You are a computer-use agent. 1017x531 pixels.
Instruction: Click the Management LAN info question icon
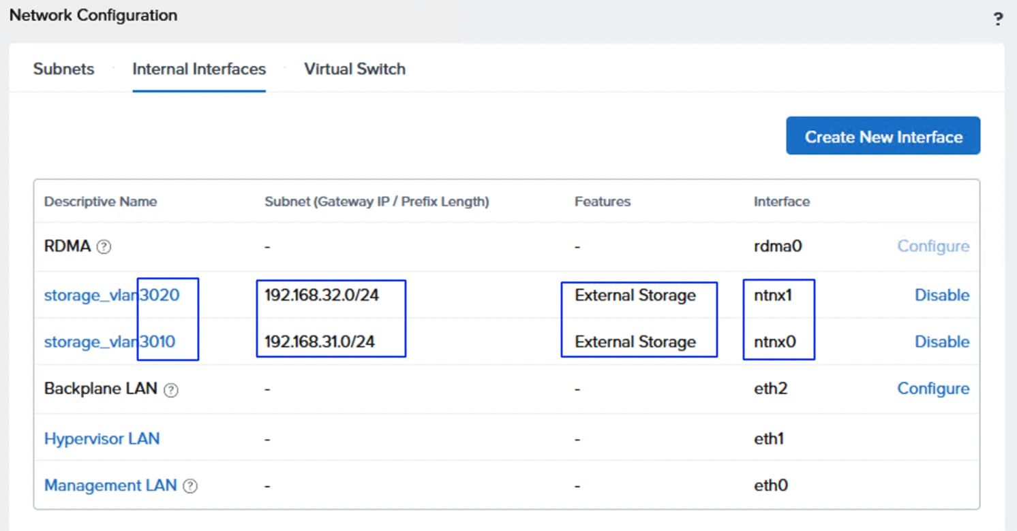click(191, 487)
